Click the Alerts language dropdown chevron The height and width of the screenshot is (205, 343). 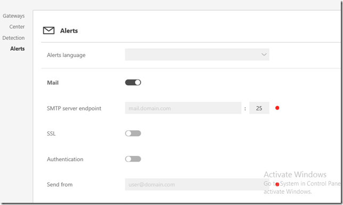click(264, 54)
